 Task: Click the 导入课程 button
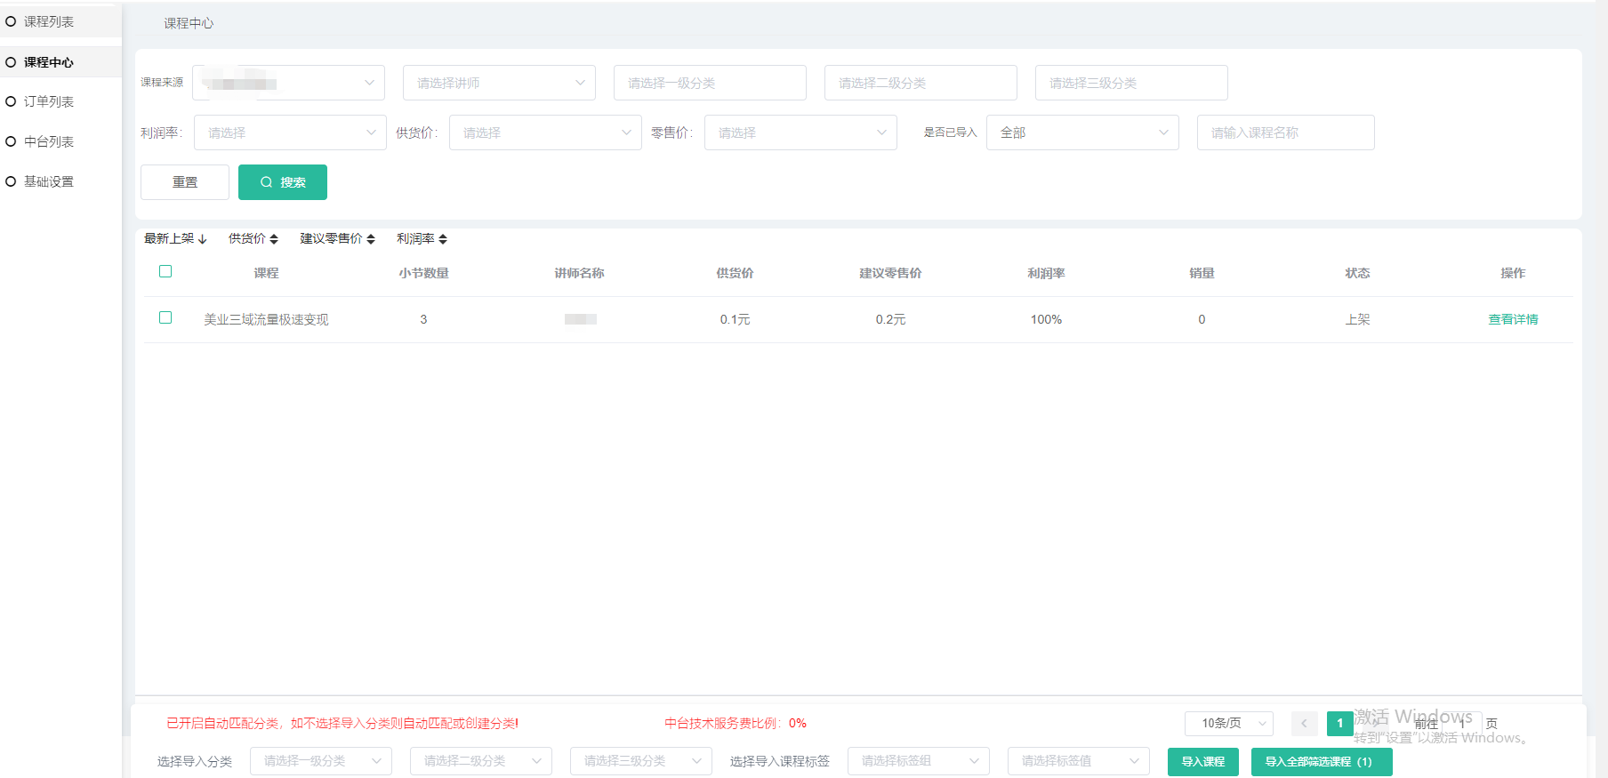(x=1202, y=762)
